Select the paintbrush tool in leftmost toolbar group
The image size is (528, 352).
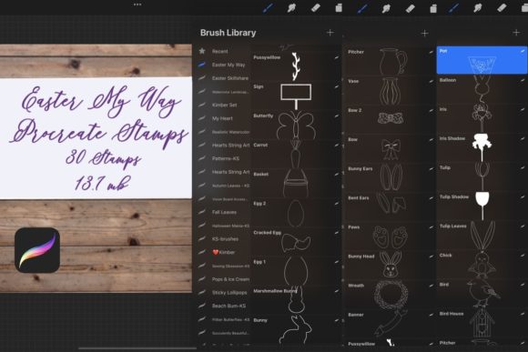pyautogui.click(x=268, y=7)
